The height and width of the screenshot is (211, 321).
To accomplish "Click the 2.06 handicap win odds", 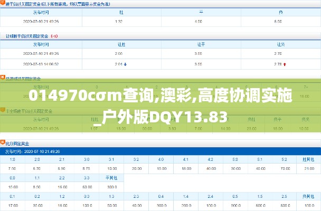I will pyautogui.click(x=119, y=54).
